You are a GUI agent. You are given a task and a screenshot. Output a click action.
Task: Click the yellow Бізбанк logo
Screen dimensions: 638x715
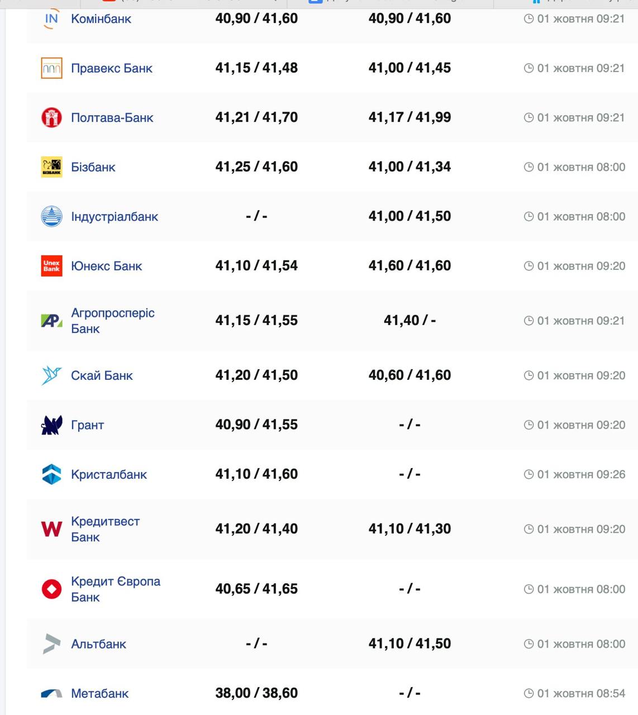pos(51,167)
